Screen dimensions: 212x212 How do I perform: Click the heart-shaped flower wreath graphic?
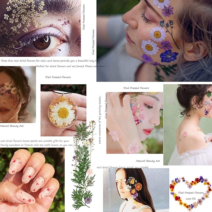tap(191, 194)
